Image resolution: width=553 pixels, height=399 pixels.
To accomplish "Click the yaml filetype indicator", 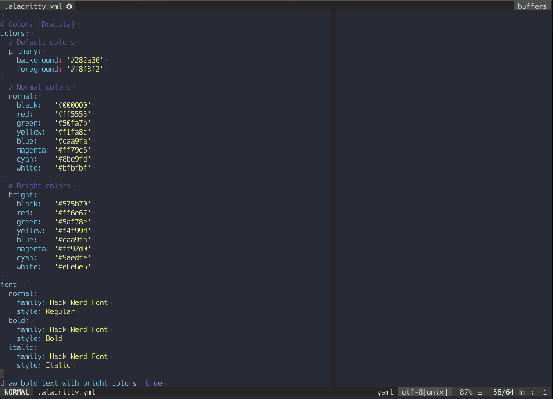I will (x=385, y=392).
